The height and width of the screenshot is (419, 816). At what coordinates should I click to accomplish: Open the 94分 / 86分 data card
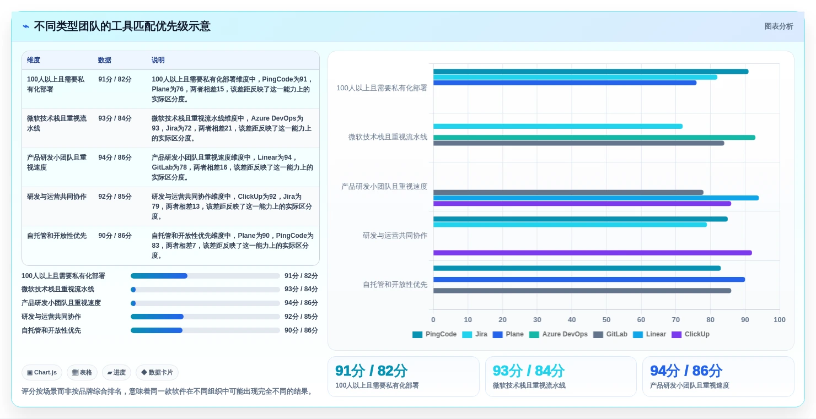point(718,377)
